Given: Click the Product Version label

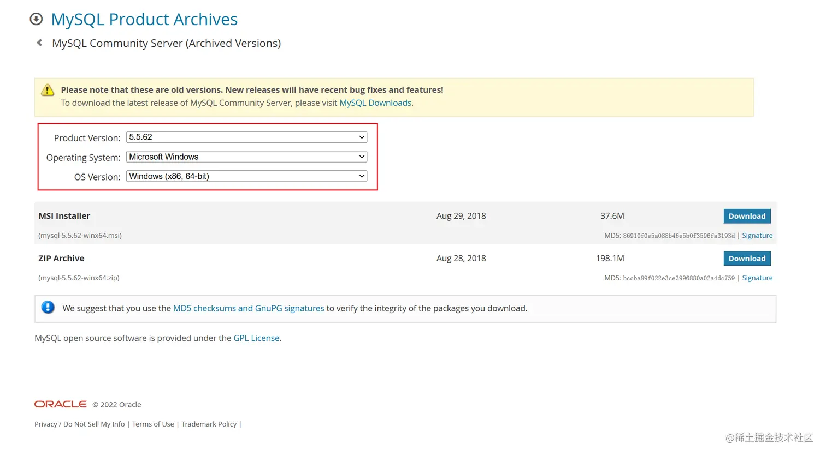Looking at the screenshot, I should click(87, 138).
